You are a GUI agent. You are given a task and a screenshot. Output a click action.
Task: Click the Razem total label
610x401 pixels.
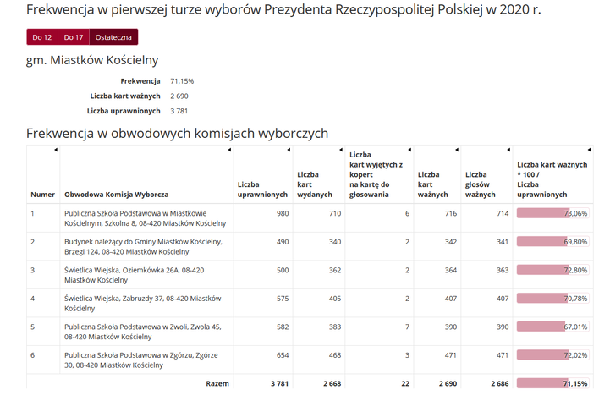(x=217, y=383)
